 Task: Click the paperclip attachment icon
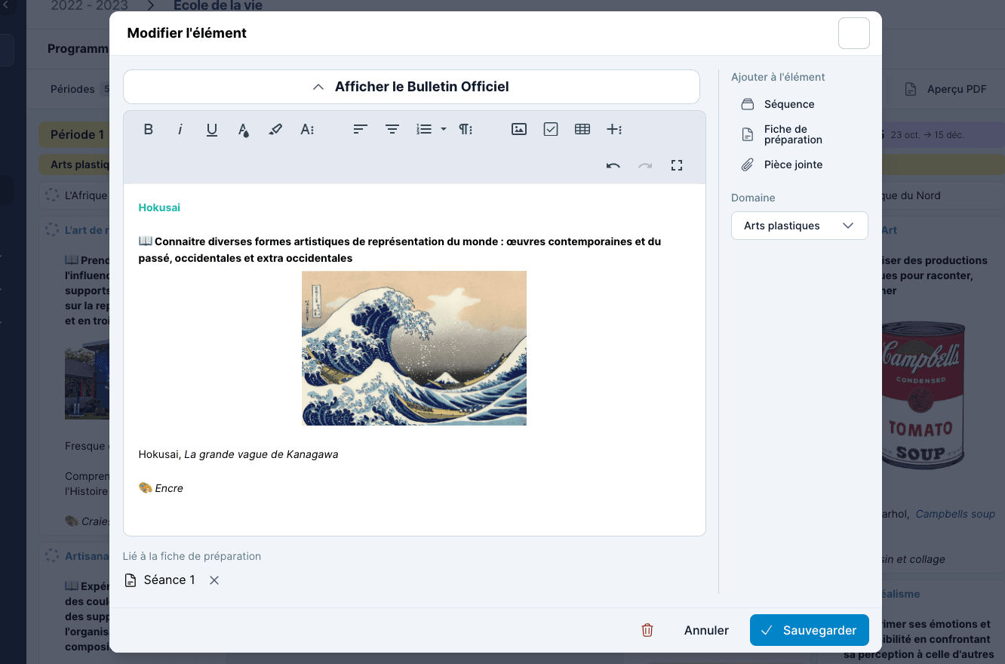(x=748, y=164)
